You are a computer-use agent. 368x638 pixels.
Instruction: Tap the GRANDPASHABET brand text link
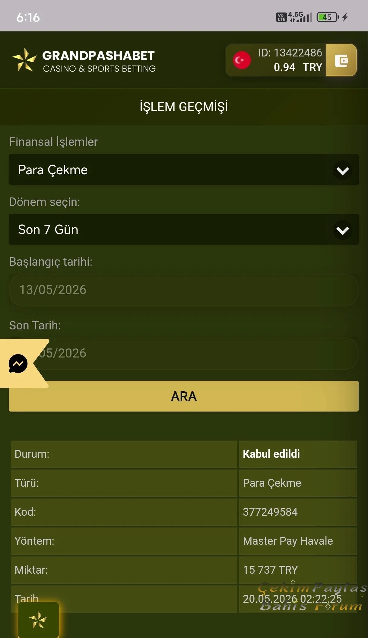tap(99, 56)
